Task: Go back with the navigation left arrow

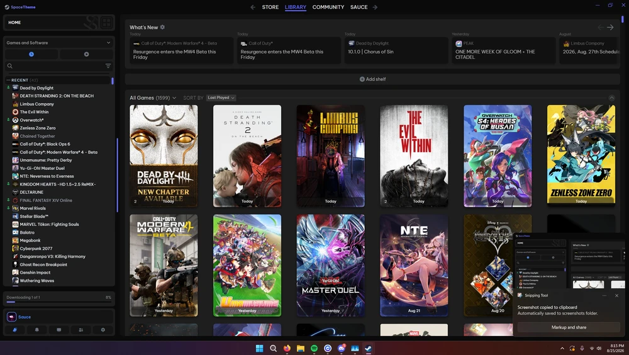Action: (x=253, y=7)
